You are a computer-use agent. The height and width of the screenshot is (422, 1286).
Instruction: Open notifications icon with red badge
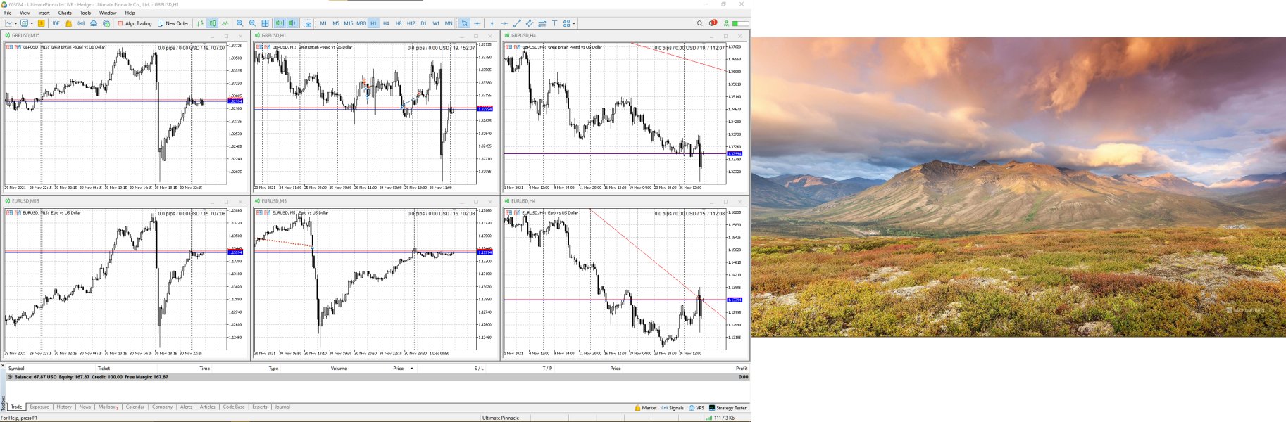[713, 23]
